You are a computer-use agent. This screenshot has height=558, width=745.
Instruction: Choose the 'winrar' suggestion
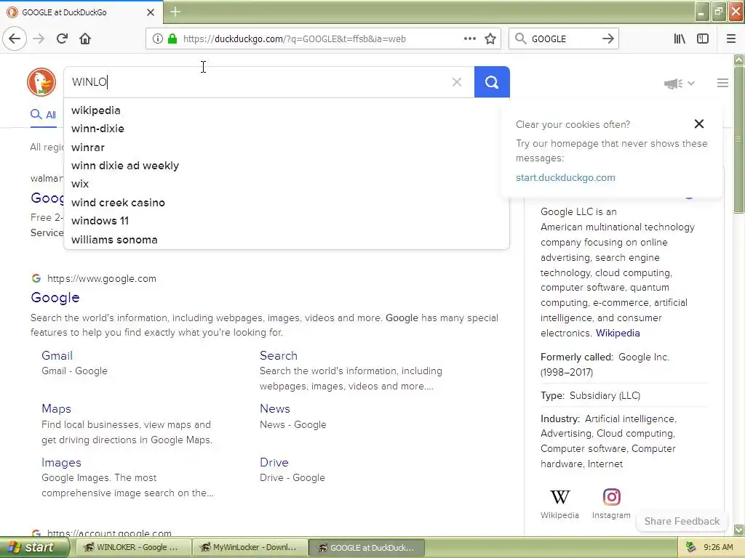coord(287,147)
